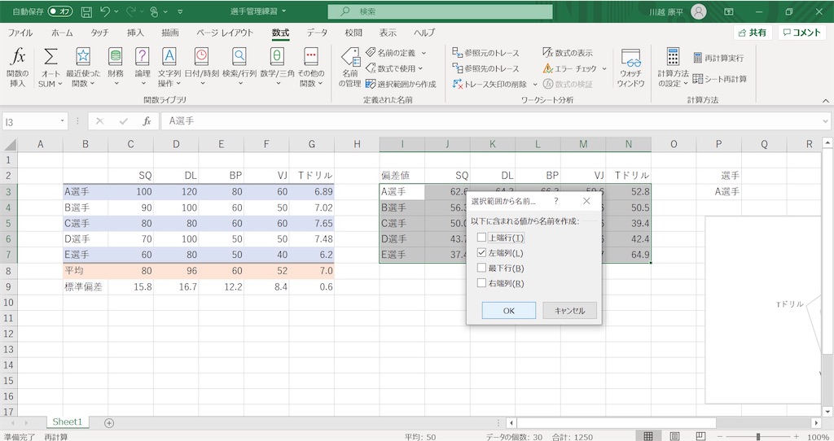Open the ファイル (File) tab
This screenshot has height=441, width=834.
20,33
